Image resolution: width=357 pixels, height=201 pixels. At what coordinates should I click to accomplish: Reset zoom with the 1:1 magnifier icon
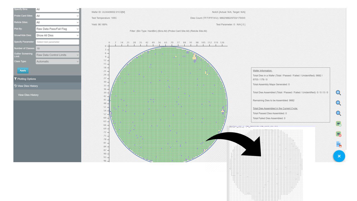338,113
